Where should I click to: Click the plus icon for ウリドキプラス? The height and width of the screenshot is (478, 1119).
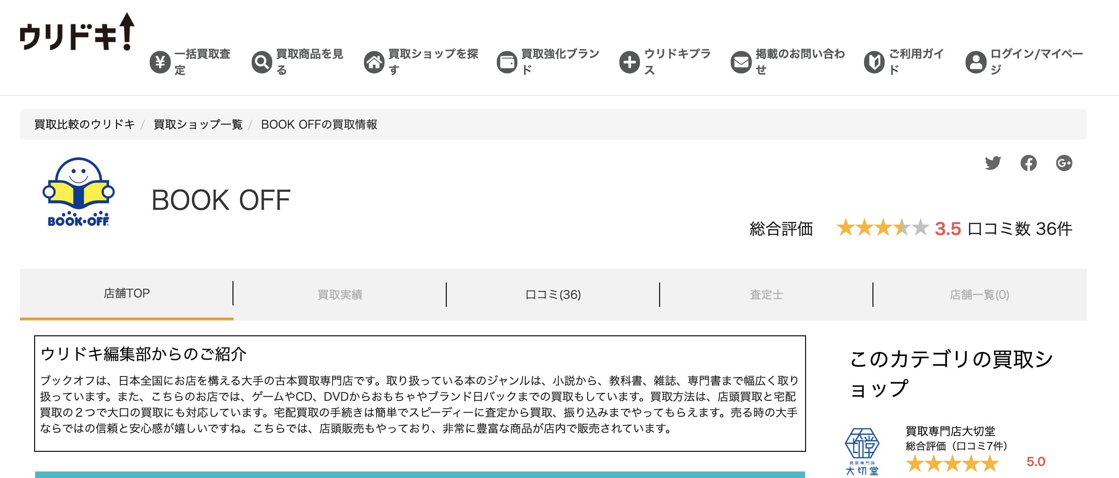pyautogui.click(x=630, y=62)
